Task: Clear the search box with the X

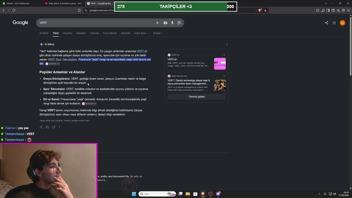Action: [x=157, y=23]
